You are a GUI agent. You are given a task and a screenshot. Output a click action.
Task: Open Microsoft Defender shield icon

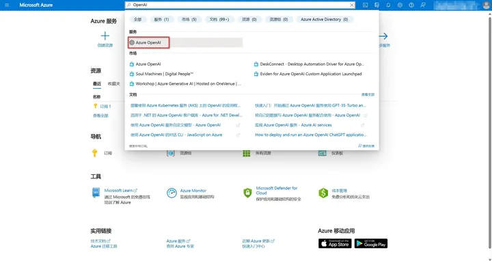coord(247,193)
